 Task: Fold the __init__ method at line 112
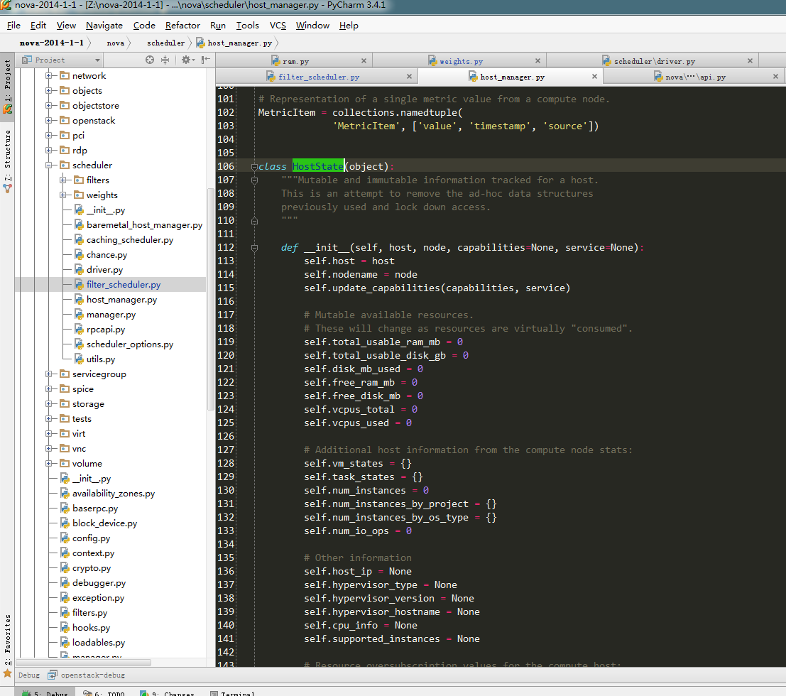[254, 248]
